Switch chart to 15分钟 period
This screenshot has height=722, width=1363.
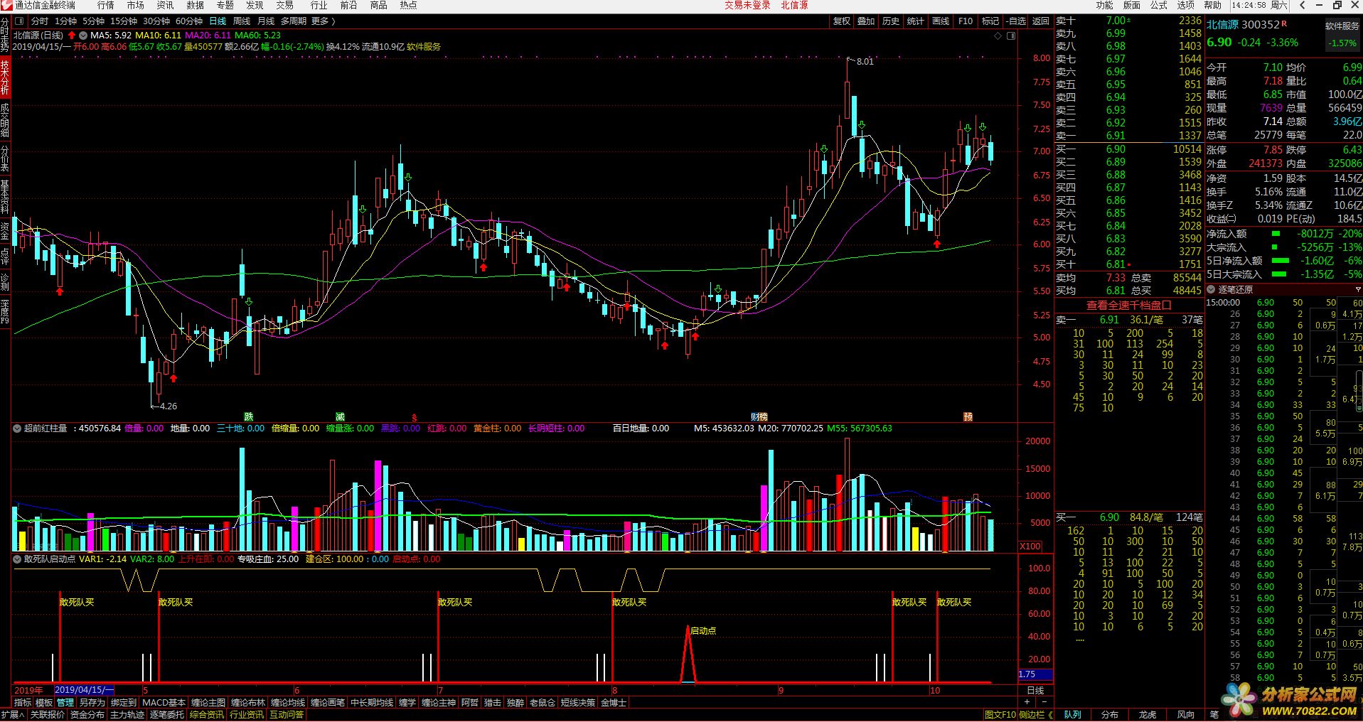[124, 21]
